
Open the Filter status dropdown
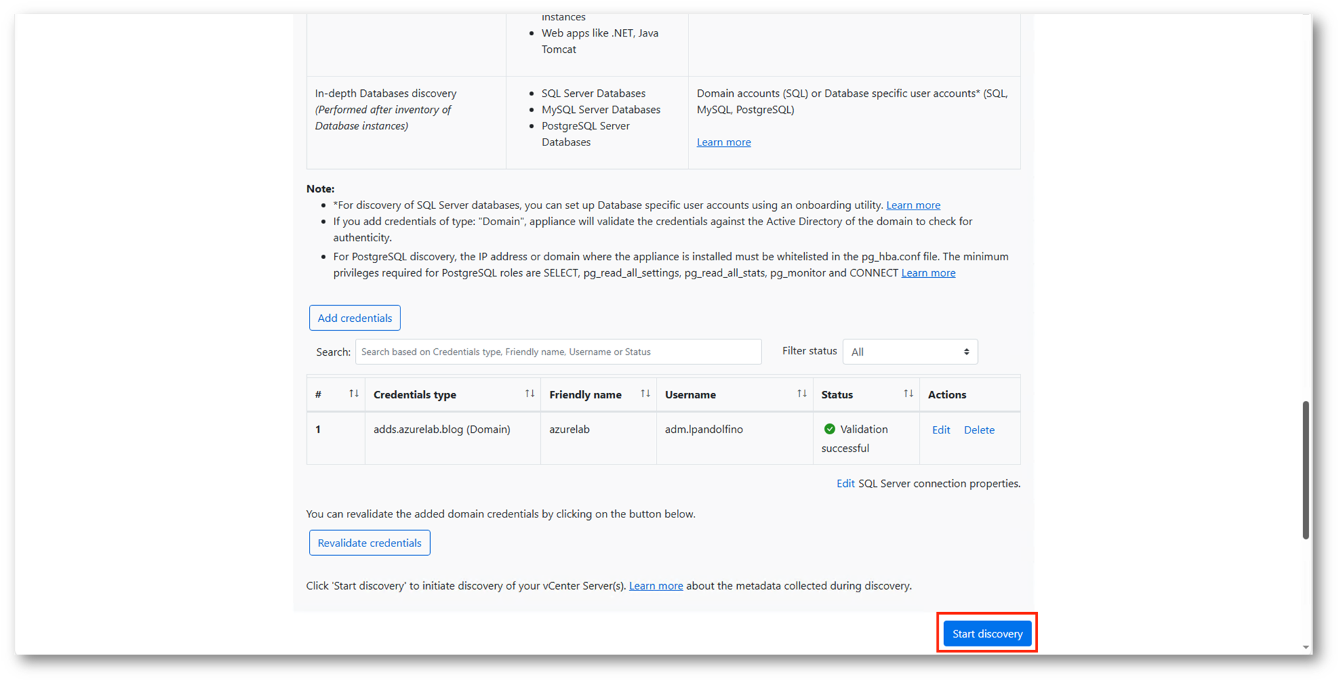coord(910,352)
